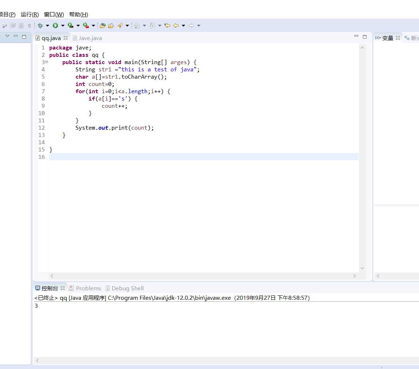
Task: Minimize the left panel
Action: click(16, 36)
